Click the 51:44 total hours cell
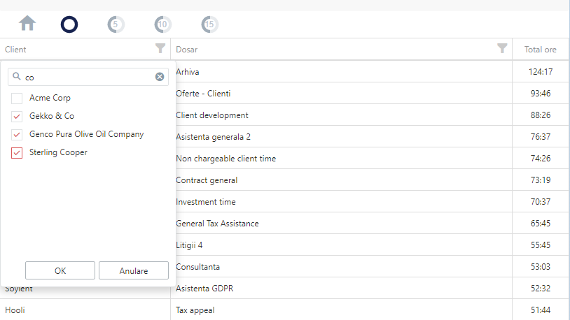This screenshot has height=320, width=570. coord(541,310)
